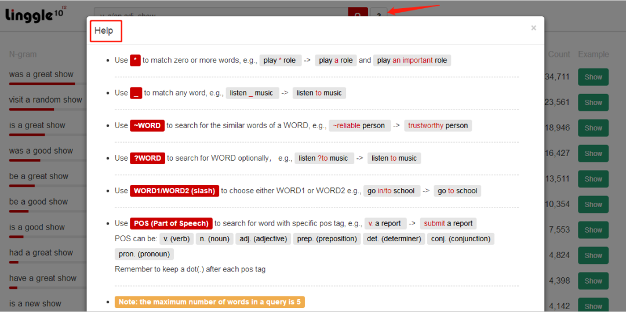Image resolution: width=626 pixels, height=312 pixels.
Task: Click the 'v. a report' example
Action: click(x=385, y=223)
